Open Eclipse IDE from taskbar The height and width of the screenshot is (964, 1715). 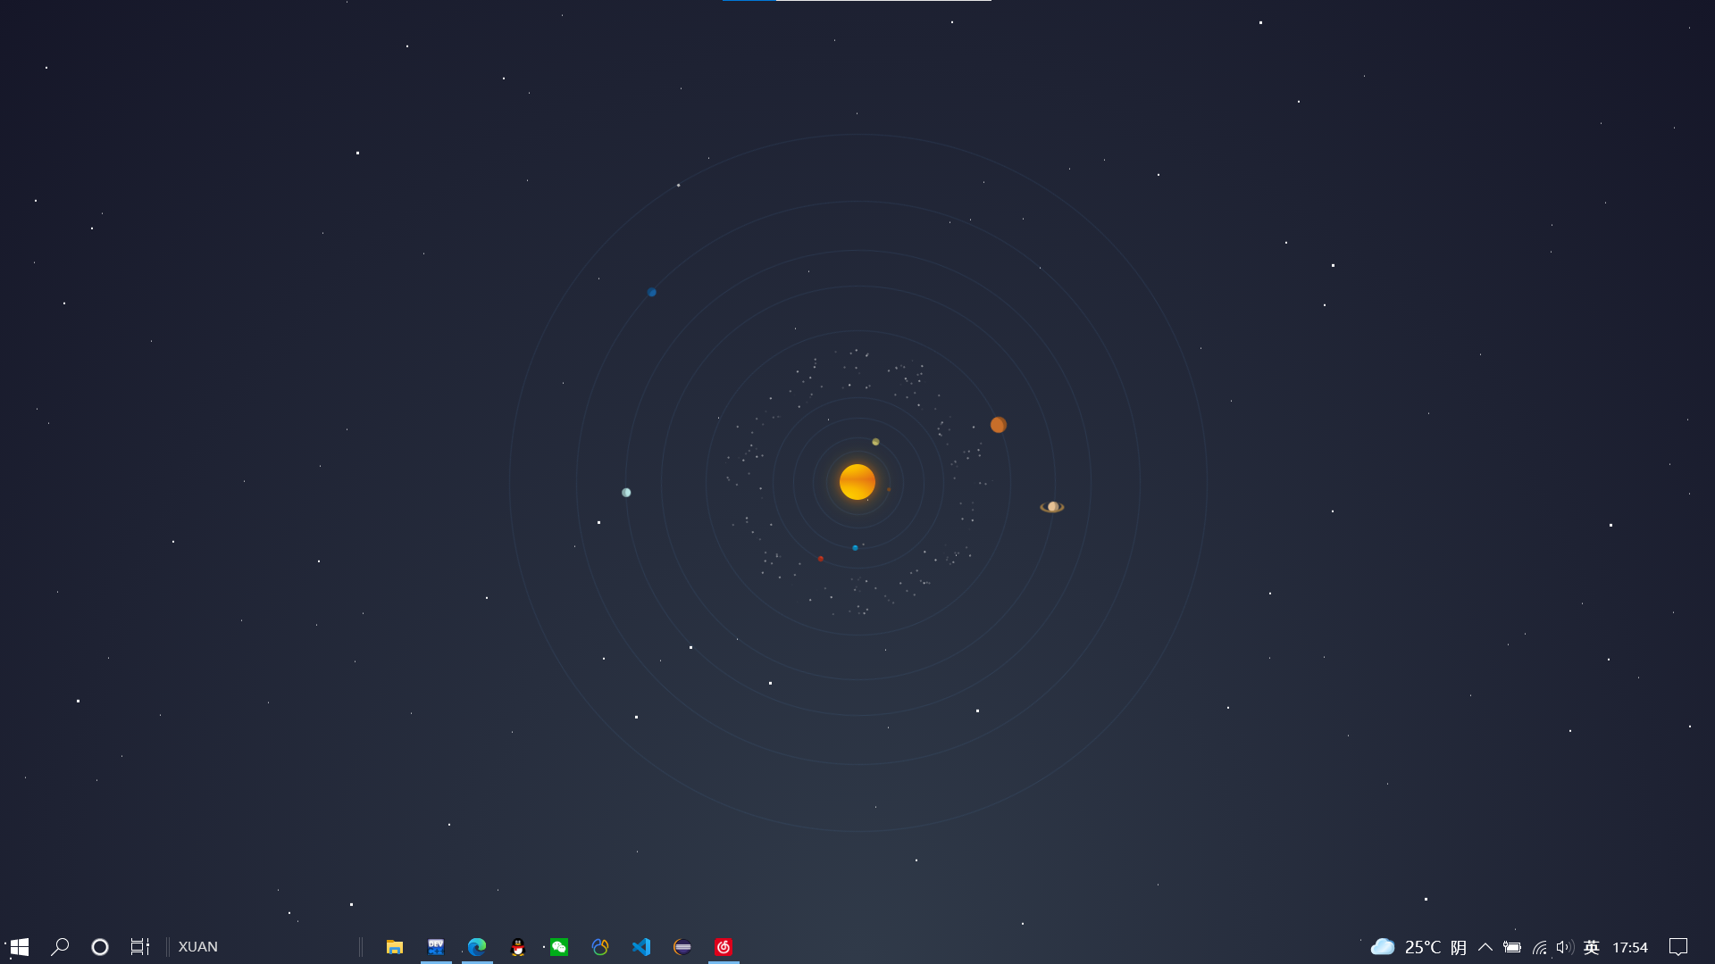pos(682,947)
